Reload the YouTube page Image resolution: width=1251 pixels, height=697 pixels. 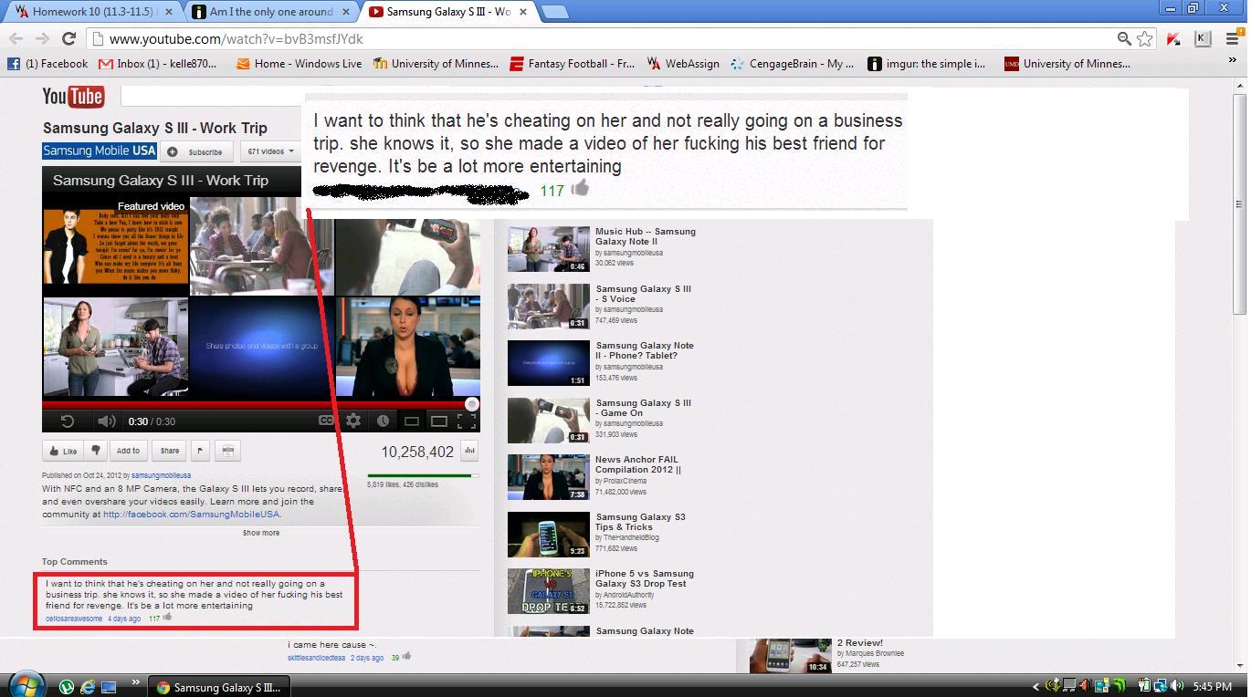point(68,38)
